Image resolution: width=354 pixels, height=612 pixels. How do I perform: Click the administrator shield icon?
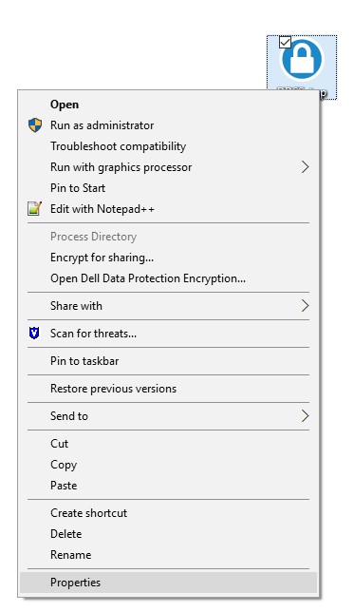point(35,125)
